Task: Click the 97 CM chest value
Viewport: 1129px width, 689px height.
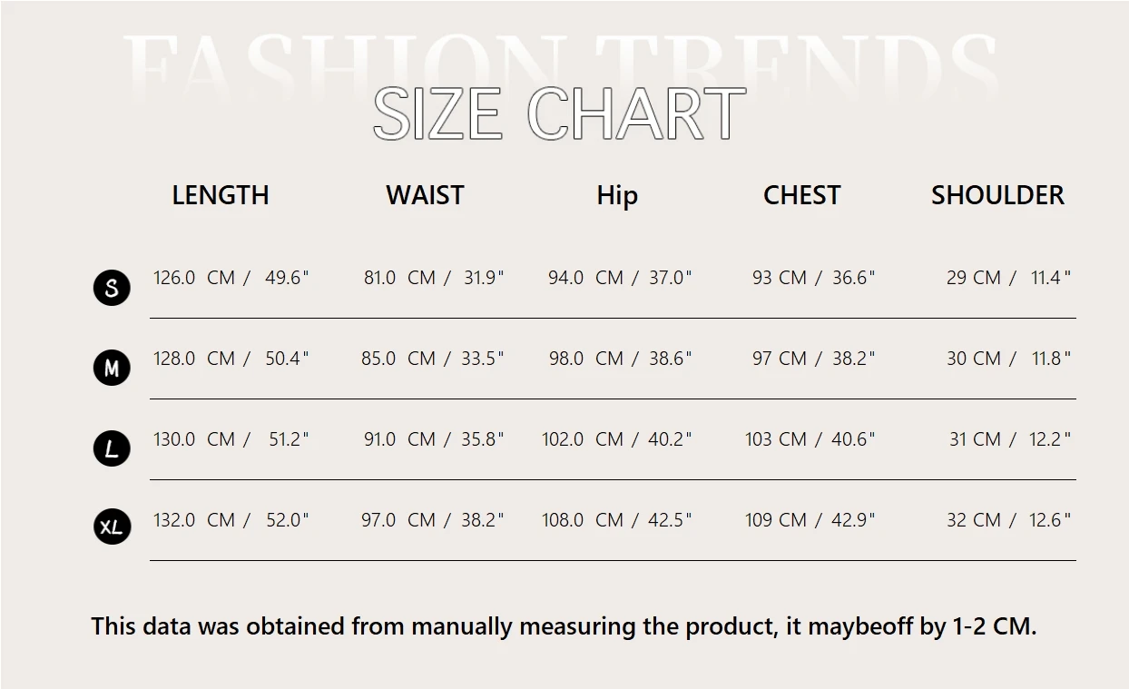Action: coord(780,359)
